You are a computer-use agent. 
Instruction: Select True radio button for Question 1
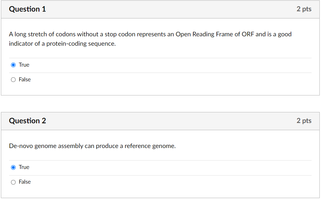point(13,65)
